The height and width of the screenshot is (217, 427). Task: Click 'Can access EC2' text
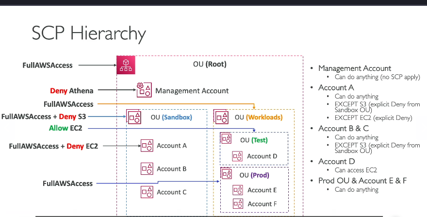(356, 170)
